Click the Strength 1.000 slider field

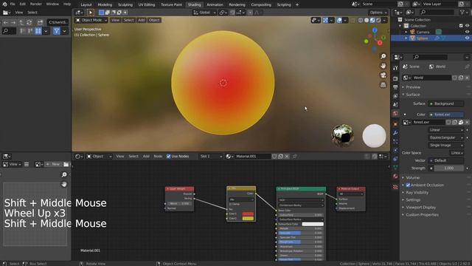click(x=448, y=168)
